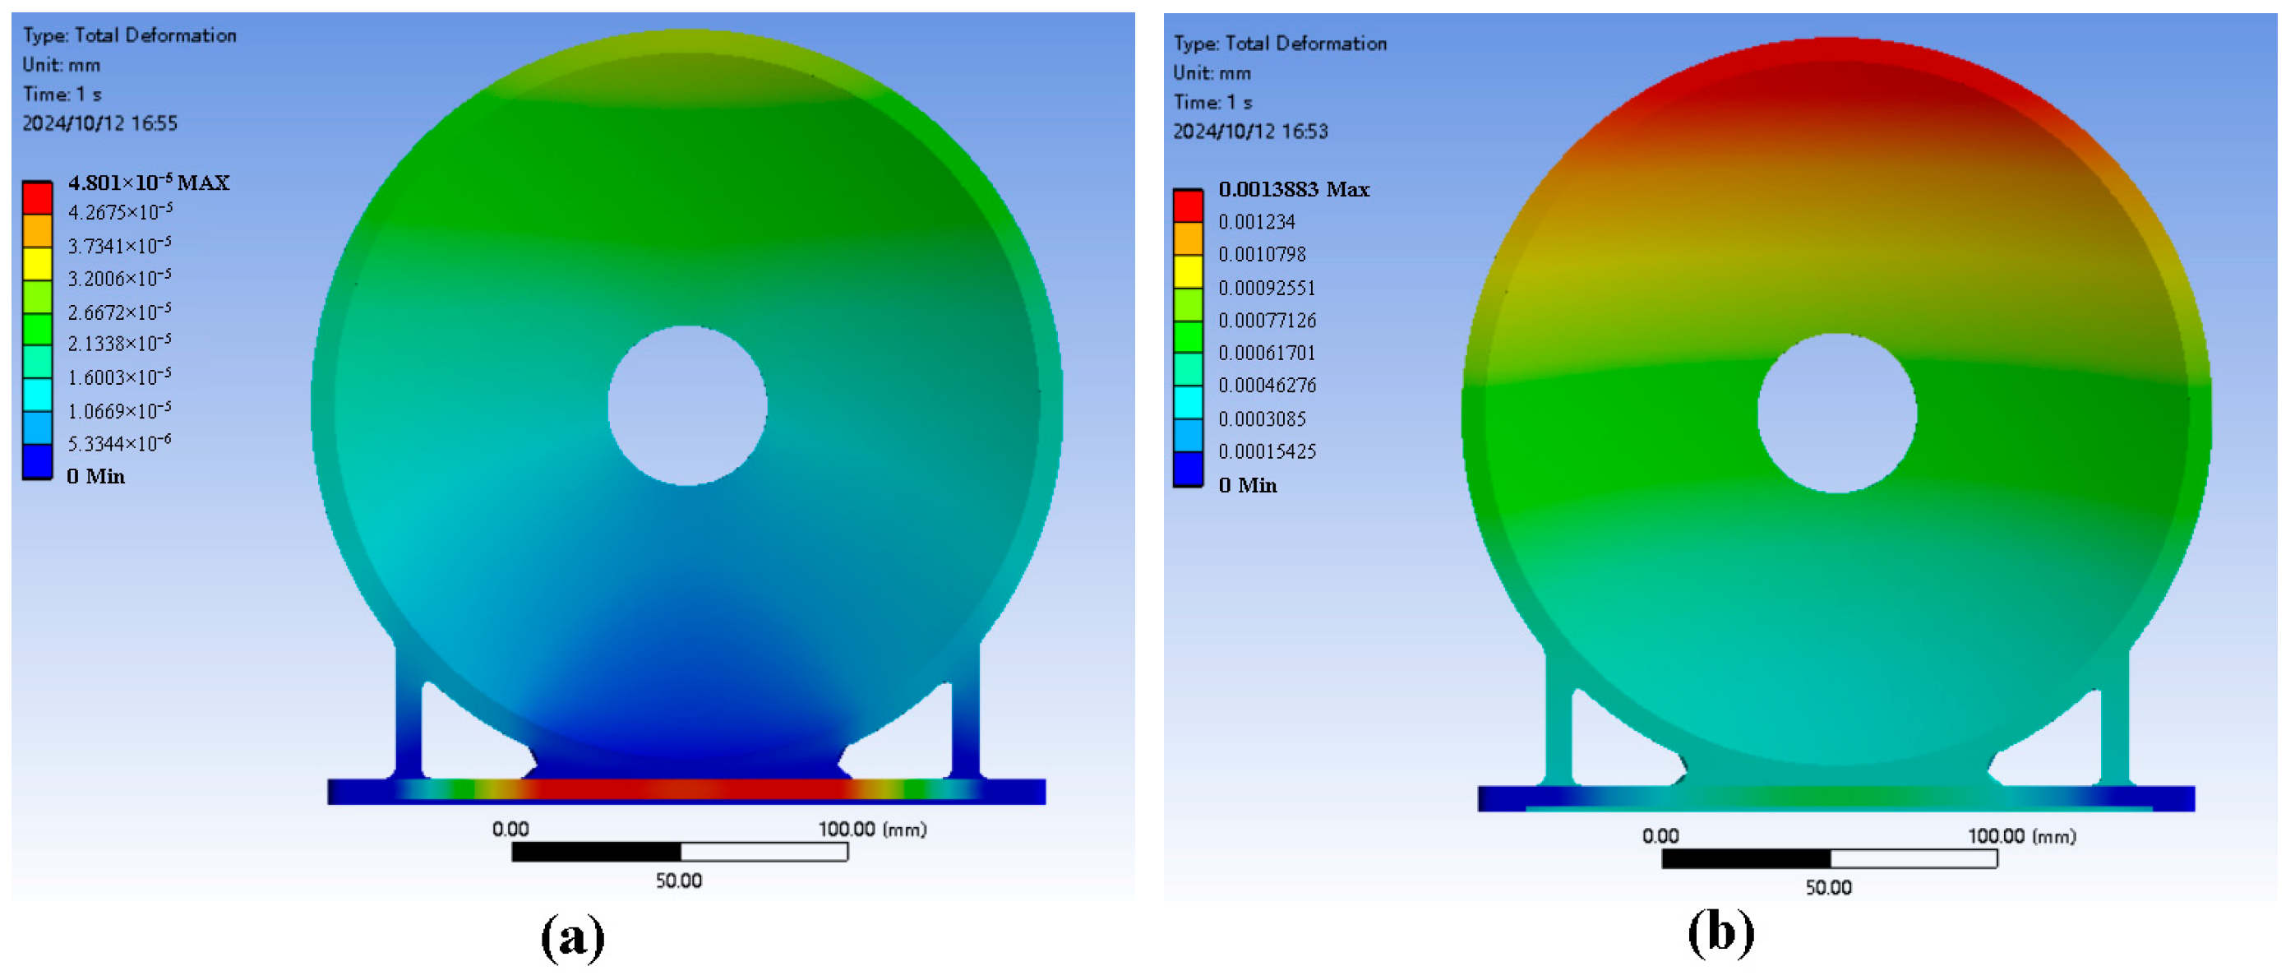
Task: Click the yellow swatch in left legend
Action: (36, 264)
